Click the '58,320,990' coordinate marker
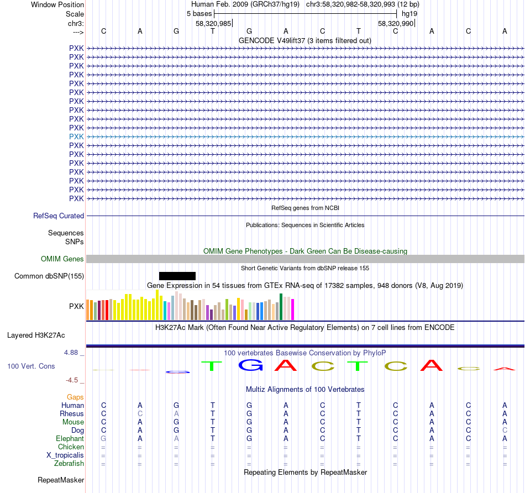 pos(396,23)
